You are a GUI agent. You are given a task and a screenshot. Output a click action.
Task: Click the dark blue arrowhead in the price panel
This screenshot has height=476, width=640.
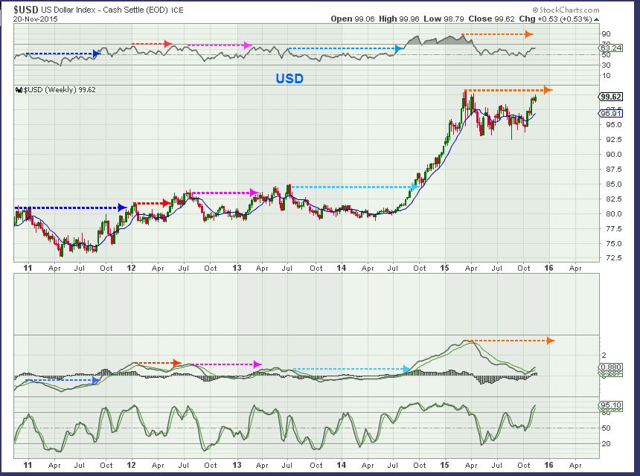121,208
